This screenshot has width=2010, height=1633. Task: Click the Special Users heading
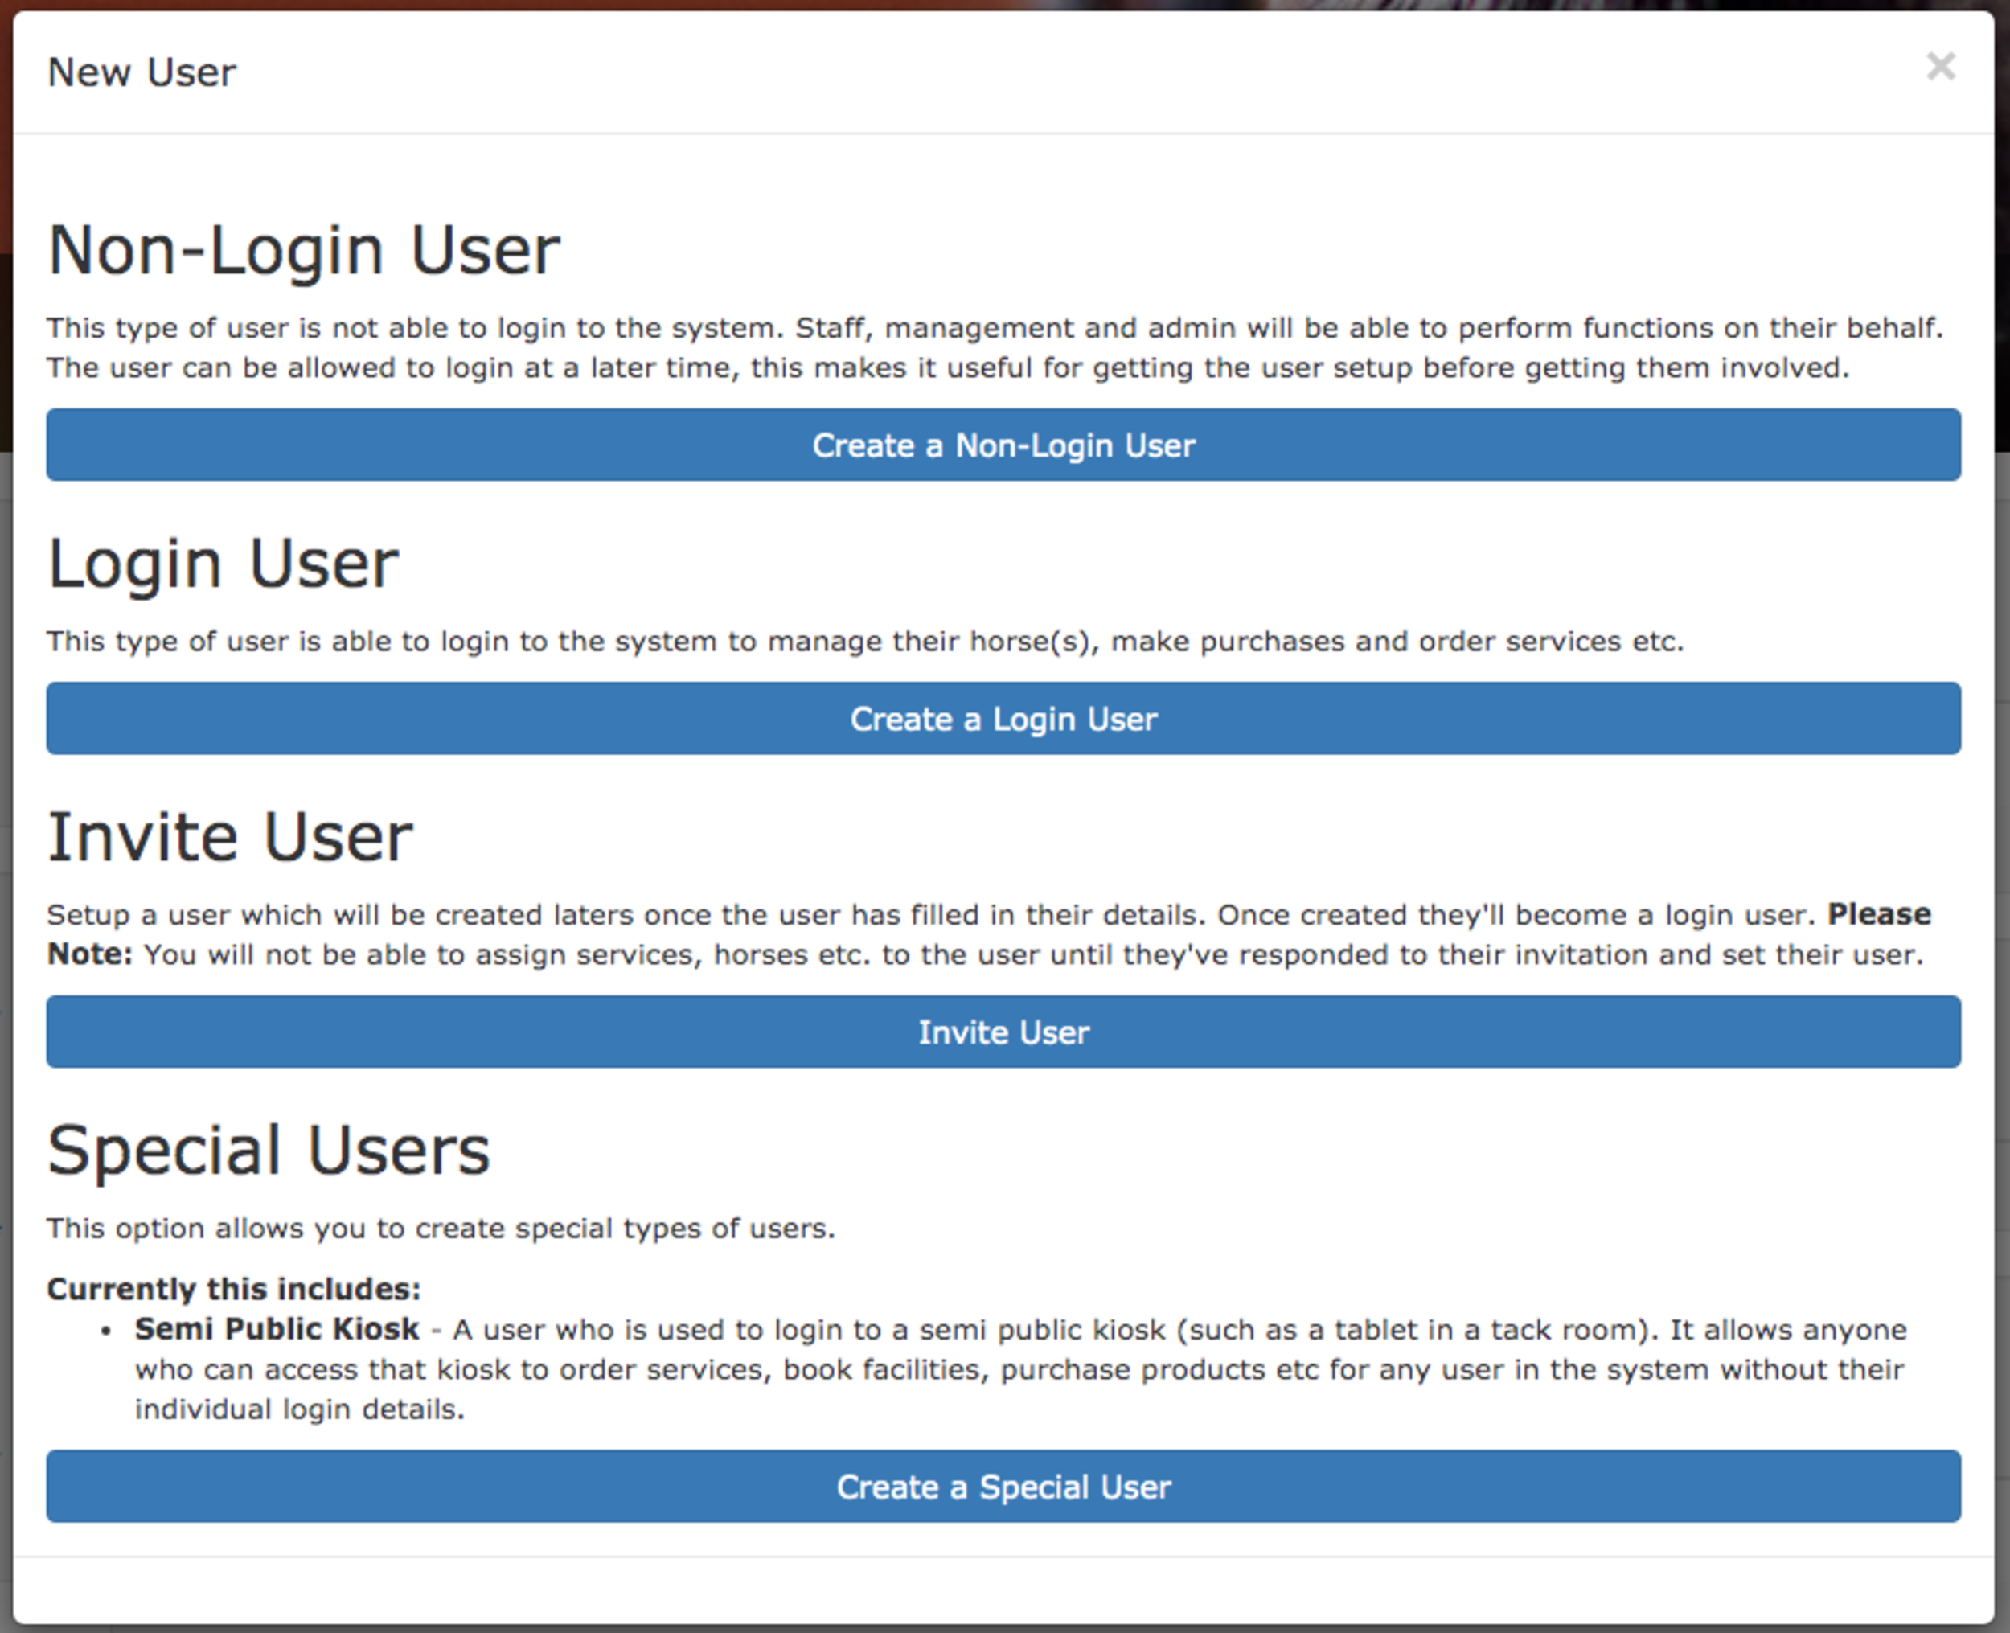(x=269, y=1151)
